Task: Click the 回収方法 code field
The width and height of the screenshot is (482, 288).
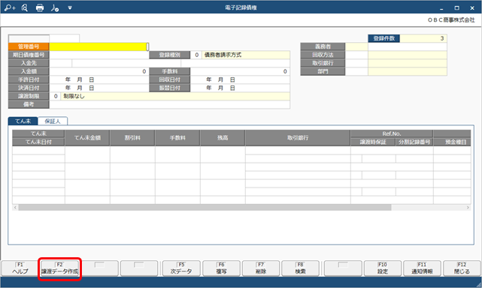Action: pyautogui.click(x=356, y=55)
